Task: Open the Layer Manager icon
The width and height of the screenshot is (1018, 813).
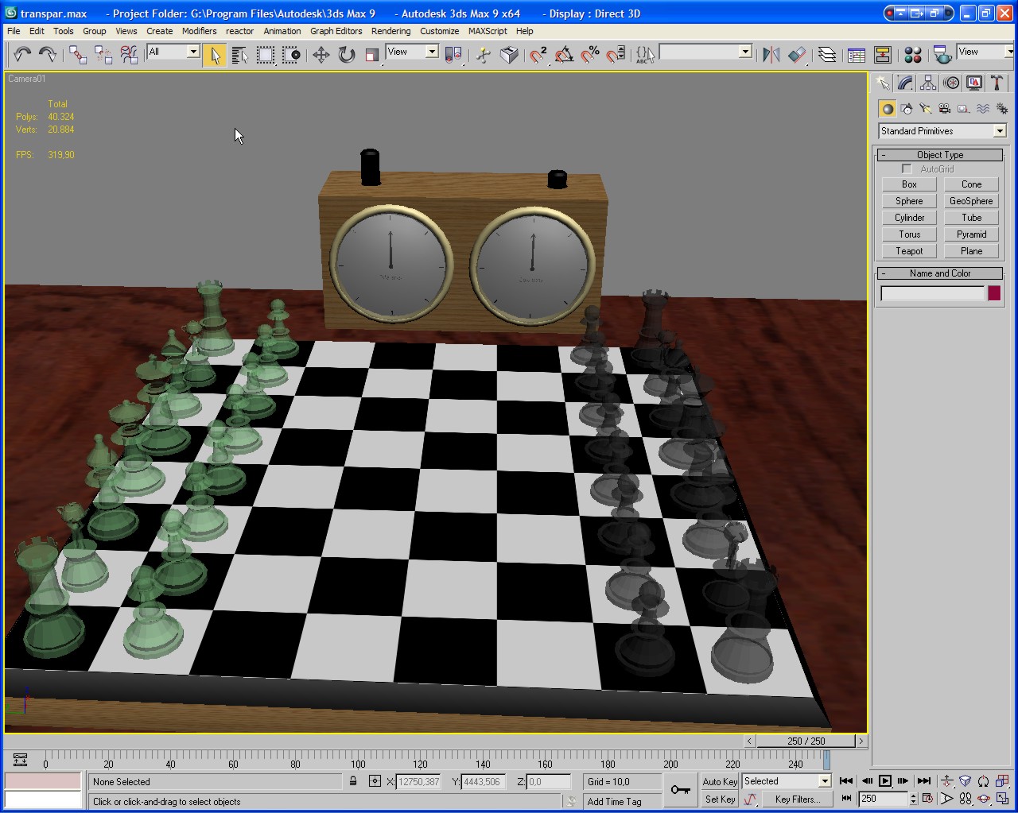Action: click(x=827, y=54)
